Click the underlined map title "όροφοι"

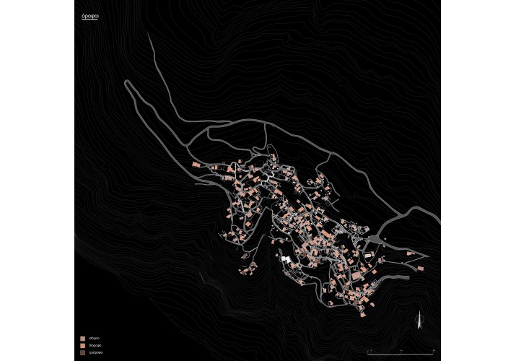tap(89, 17)
